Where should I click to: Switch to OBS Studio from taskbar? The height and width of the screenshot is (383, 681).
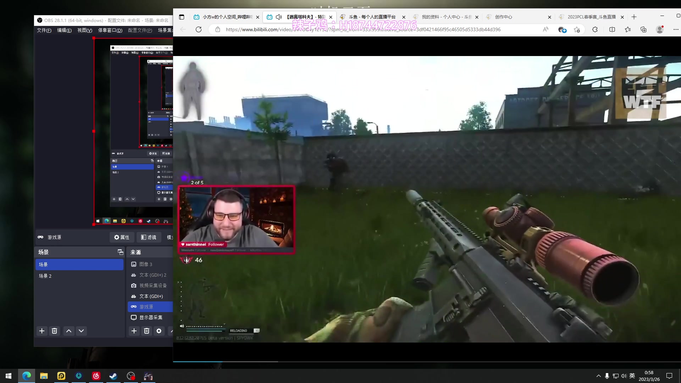(x=131, y=376)
